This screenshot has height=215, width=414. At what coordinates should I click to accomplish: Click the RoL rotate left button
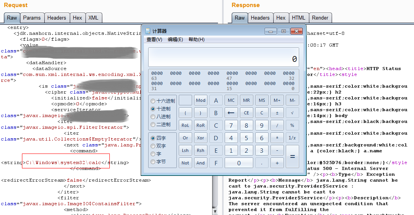pos(185,125)
